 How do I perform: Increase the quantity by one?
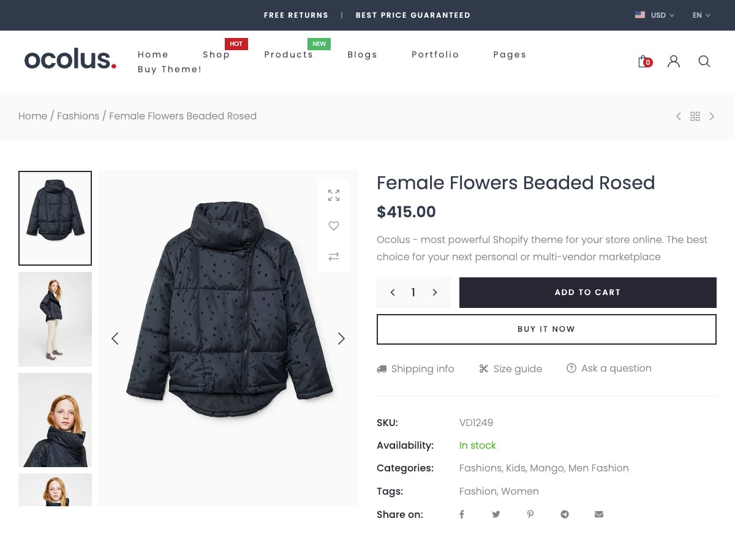coord(435,293)
